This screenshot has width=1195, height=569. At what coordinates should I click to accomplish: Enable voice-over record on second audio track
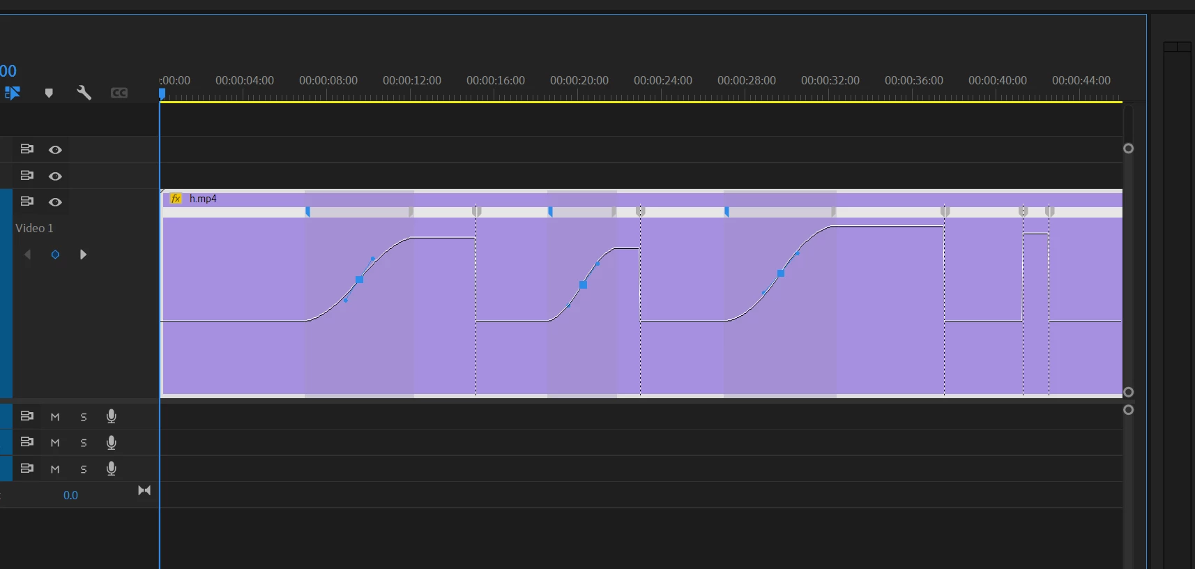[x=112, y=443]
